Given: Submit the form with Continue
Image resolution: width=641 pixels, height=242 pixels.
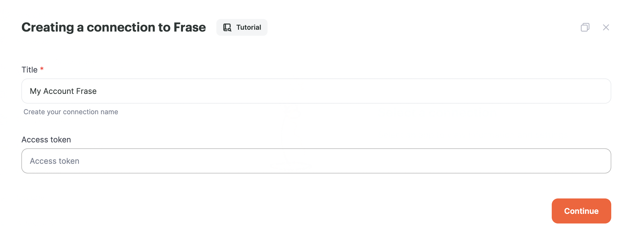Looking at the screenshot, I should pyautogui.click(x=581, y=211).
